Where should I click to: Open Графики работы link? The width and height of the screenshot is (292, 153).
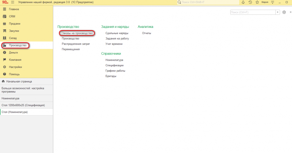[115, 71]
